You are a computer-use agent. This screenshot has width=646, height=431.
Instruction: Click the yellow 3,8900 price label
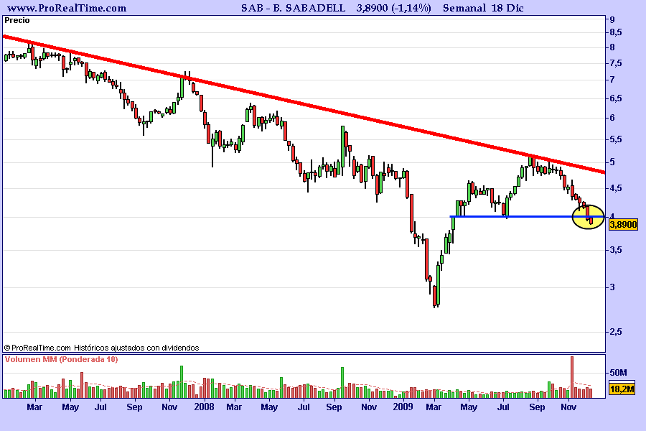(623, 225)
